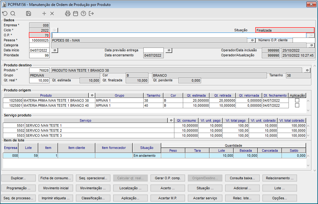Click the Opções button
Screen dimensions: 318x204
pos(279,198)
